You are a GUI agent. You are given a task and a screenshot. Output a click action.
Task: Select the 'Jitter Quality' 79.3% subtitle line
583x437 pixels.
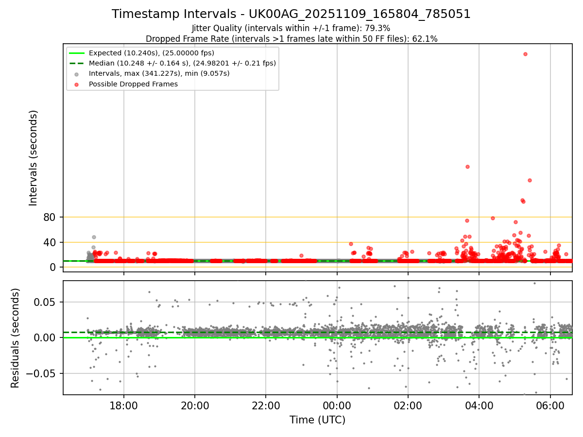pyautogui.click(x=291, y=28)
